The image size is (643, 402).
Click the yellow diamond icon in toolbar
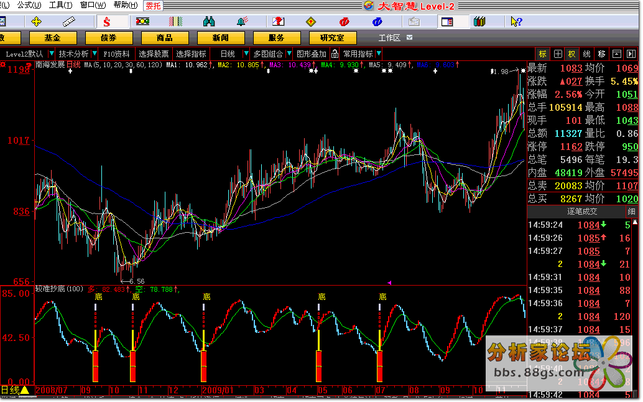click(311, 22)
